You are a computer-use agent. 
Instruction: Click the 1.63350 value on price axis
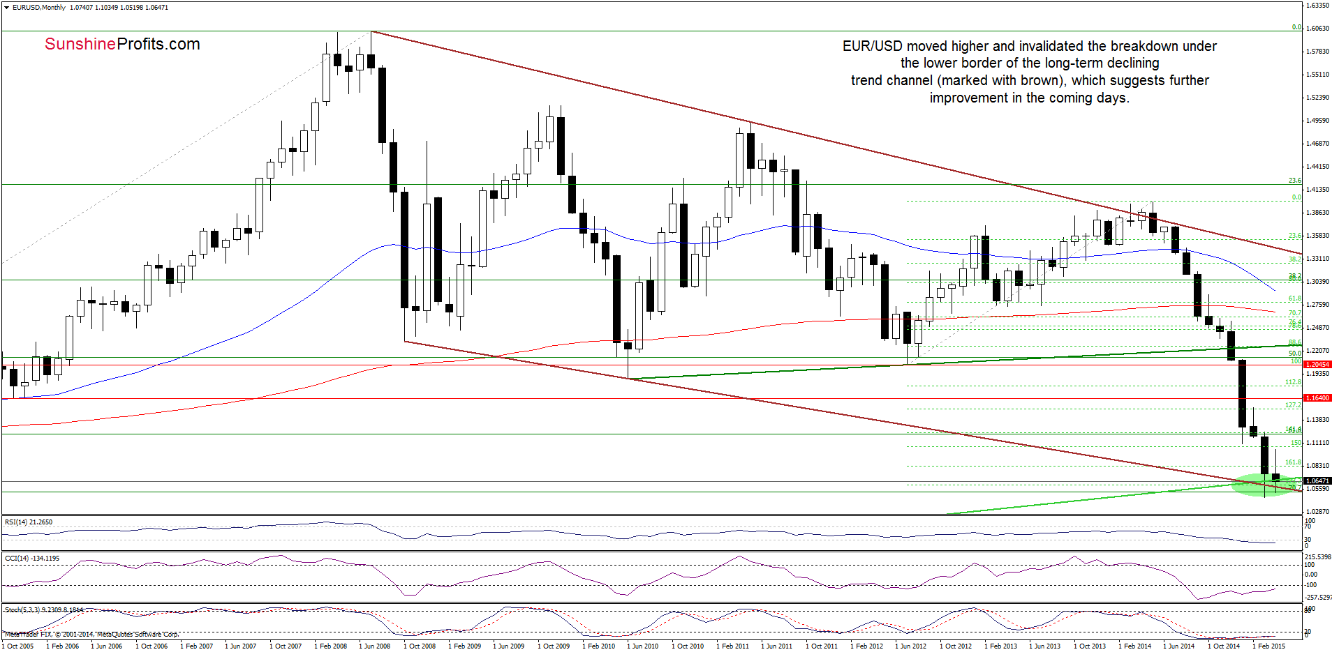click(x=1317, y=6)
